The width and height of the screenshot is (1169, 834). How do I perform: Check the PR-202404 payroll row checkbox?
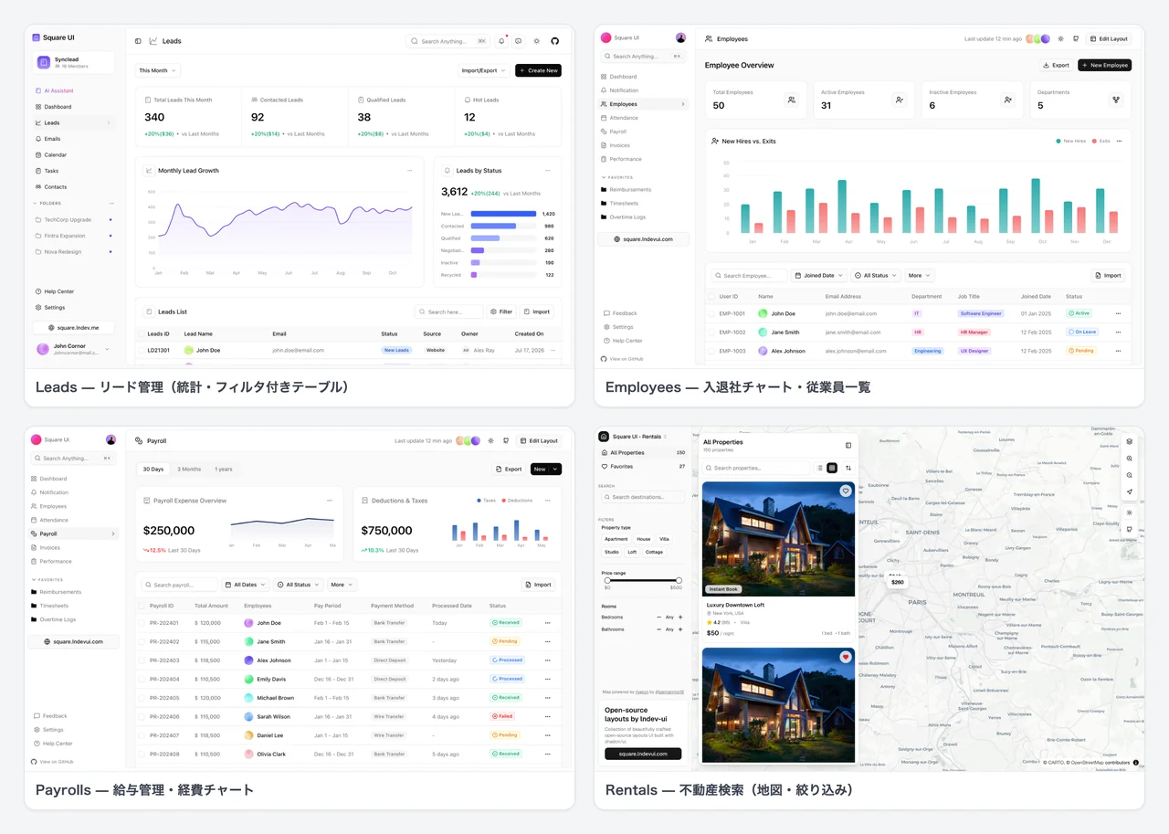[x=142, y=679]
